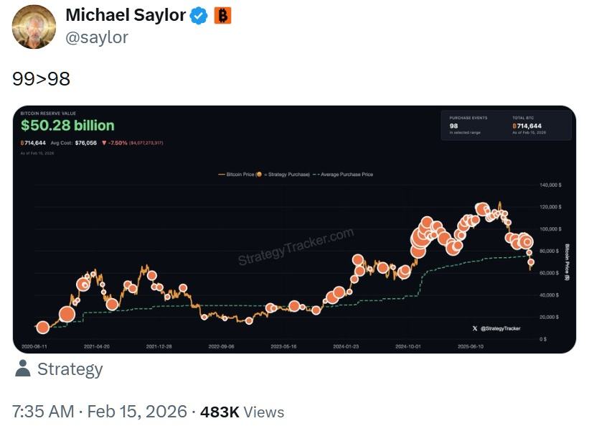The width and height of the screenshot is (589, 426).
Task: Click the tweet timestamp 7:35 AM Feb 15, 2026
Action: (100, 412)
